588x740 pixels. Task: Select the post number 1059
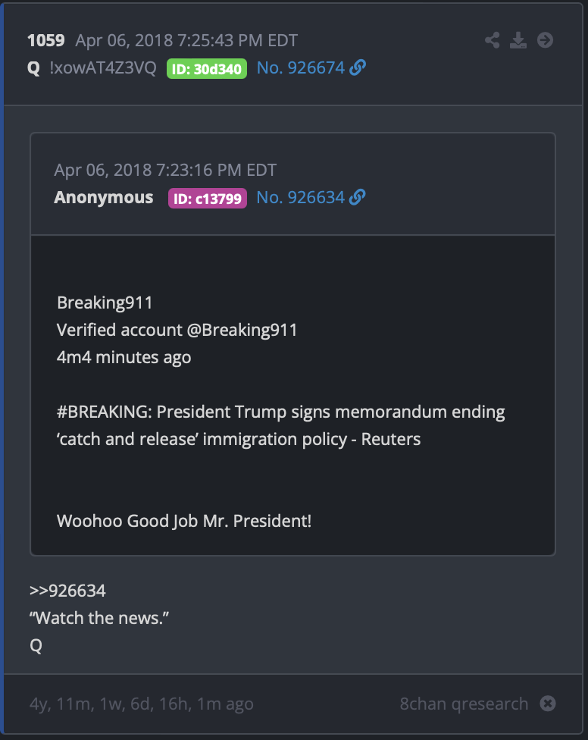click(x=45, y=41)
